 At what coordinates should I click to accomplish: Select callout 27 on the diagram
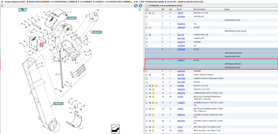click(71, 72)
